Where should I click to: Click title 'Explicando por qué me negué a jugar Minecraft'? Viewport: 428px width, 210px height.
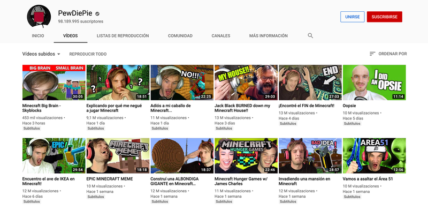[114, 108]
